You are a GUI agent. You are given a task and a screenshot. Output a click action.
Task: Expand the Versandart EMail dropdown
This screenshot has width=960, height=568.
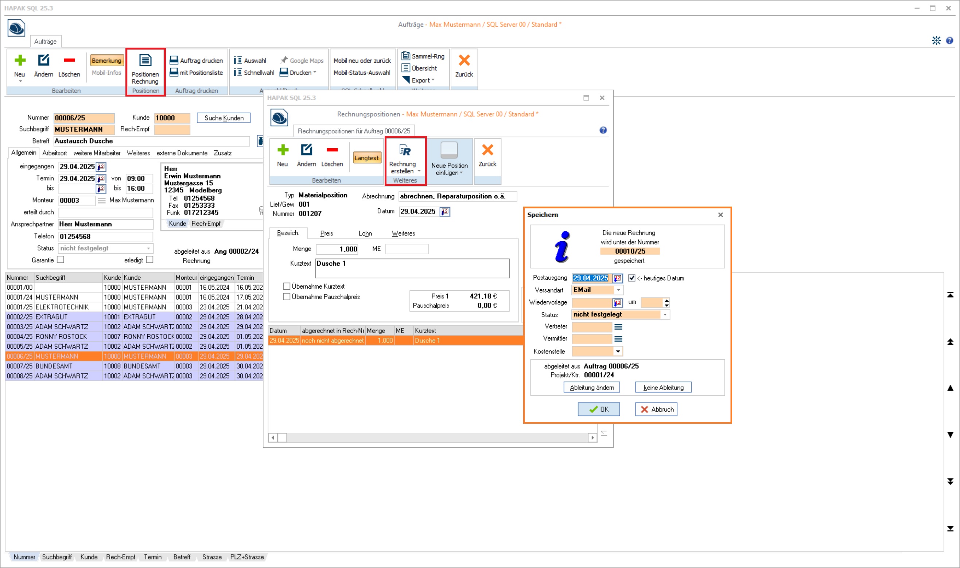pos(618,290)
